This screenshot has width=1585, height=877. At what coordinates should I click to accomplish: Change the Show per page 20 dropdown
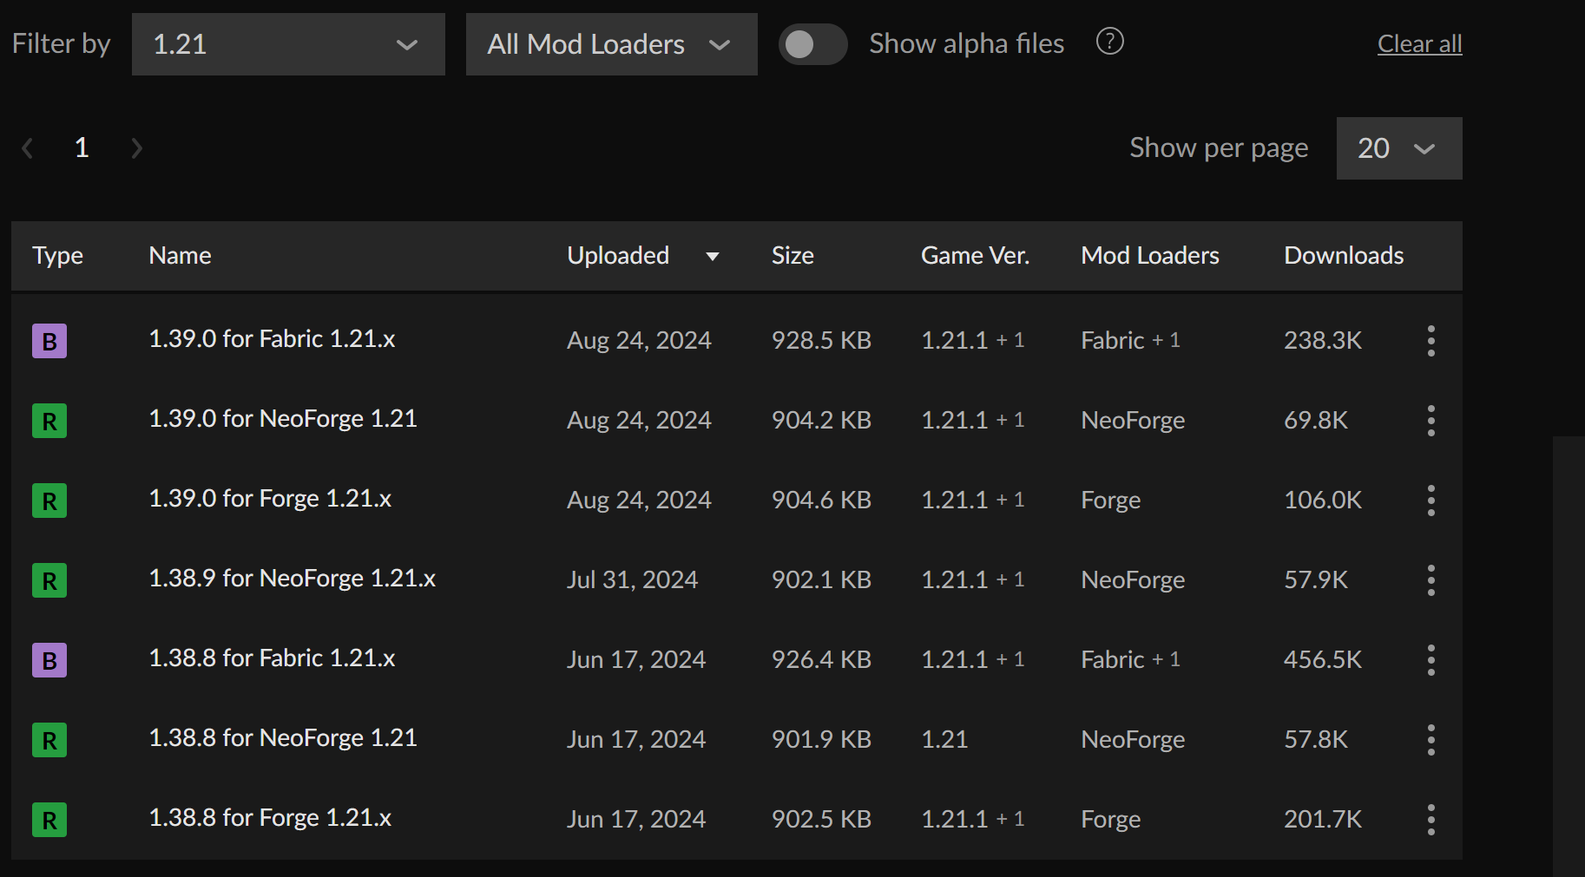tap(1399, 148)
